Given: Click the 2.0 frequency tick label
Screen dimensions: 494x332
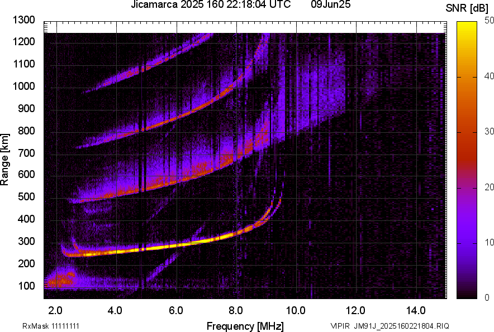Looking at the screenshot, I should click(x=55, y=311).
